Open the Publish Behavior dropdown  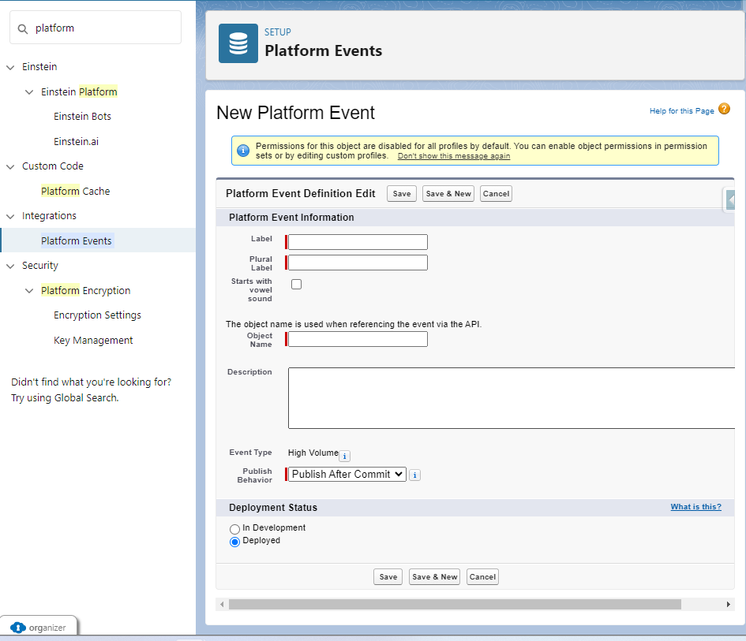point(346,474)
